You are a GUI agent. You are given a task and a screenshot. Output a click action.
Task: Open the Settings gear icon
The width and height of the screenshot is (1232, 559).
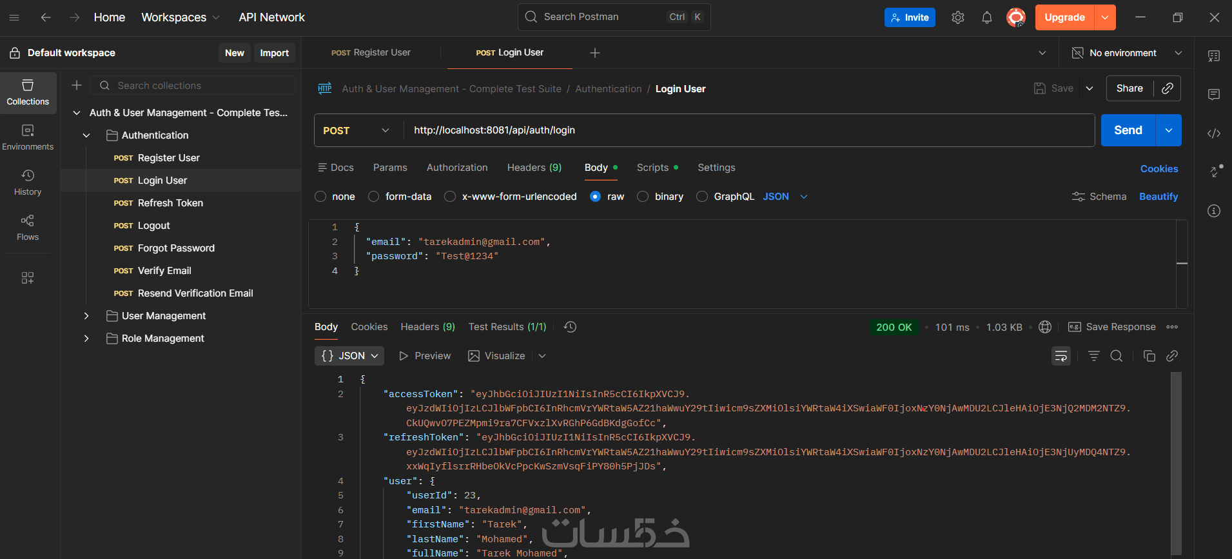[x=958, y=17]
